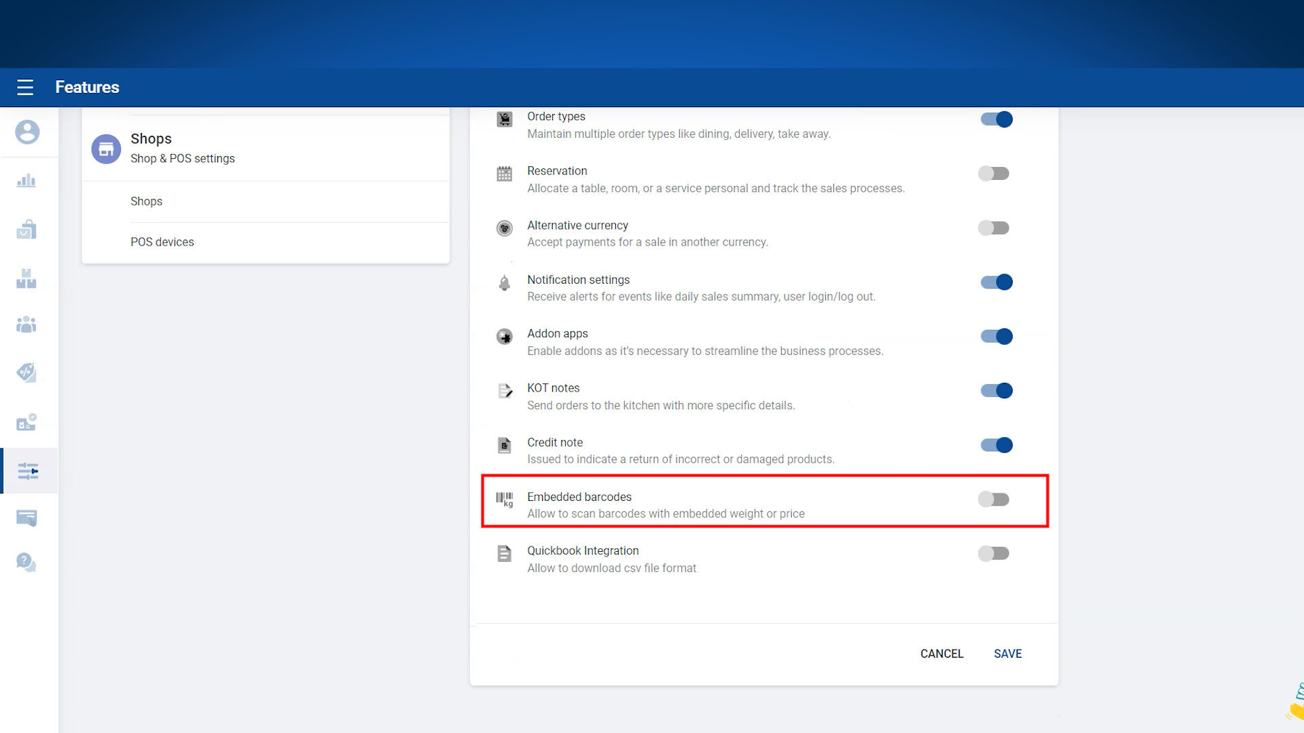Open the hamburger navigation menu
The image size is (1304, 733).
[25, 87]
